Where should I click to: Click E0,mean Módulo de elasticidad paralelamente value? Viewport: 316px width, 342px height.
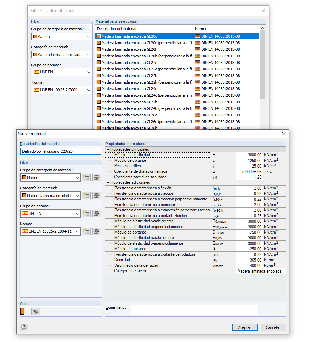[x=249, y=221]
